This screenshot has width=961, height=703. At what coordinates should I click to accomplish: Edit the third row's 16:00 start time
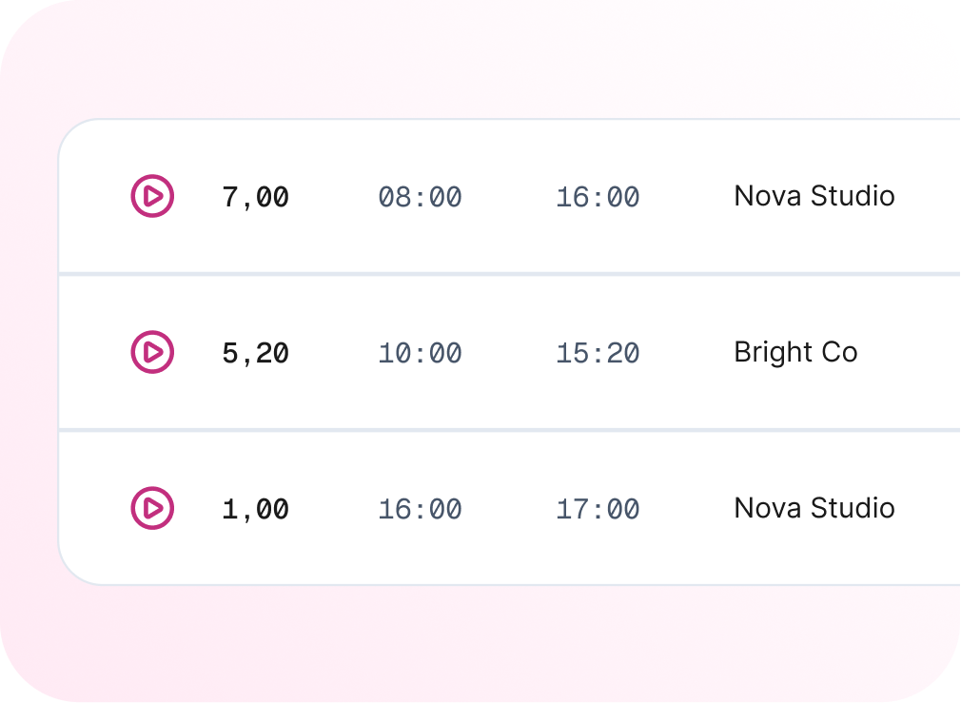click(x=420, y=509)
